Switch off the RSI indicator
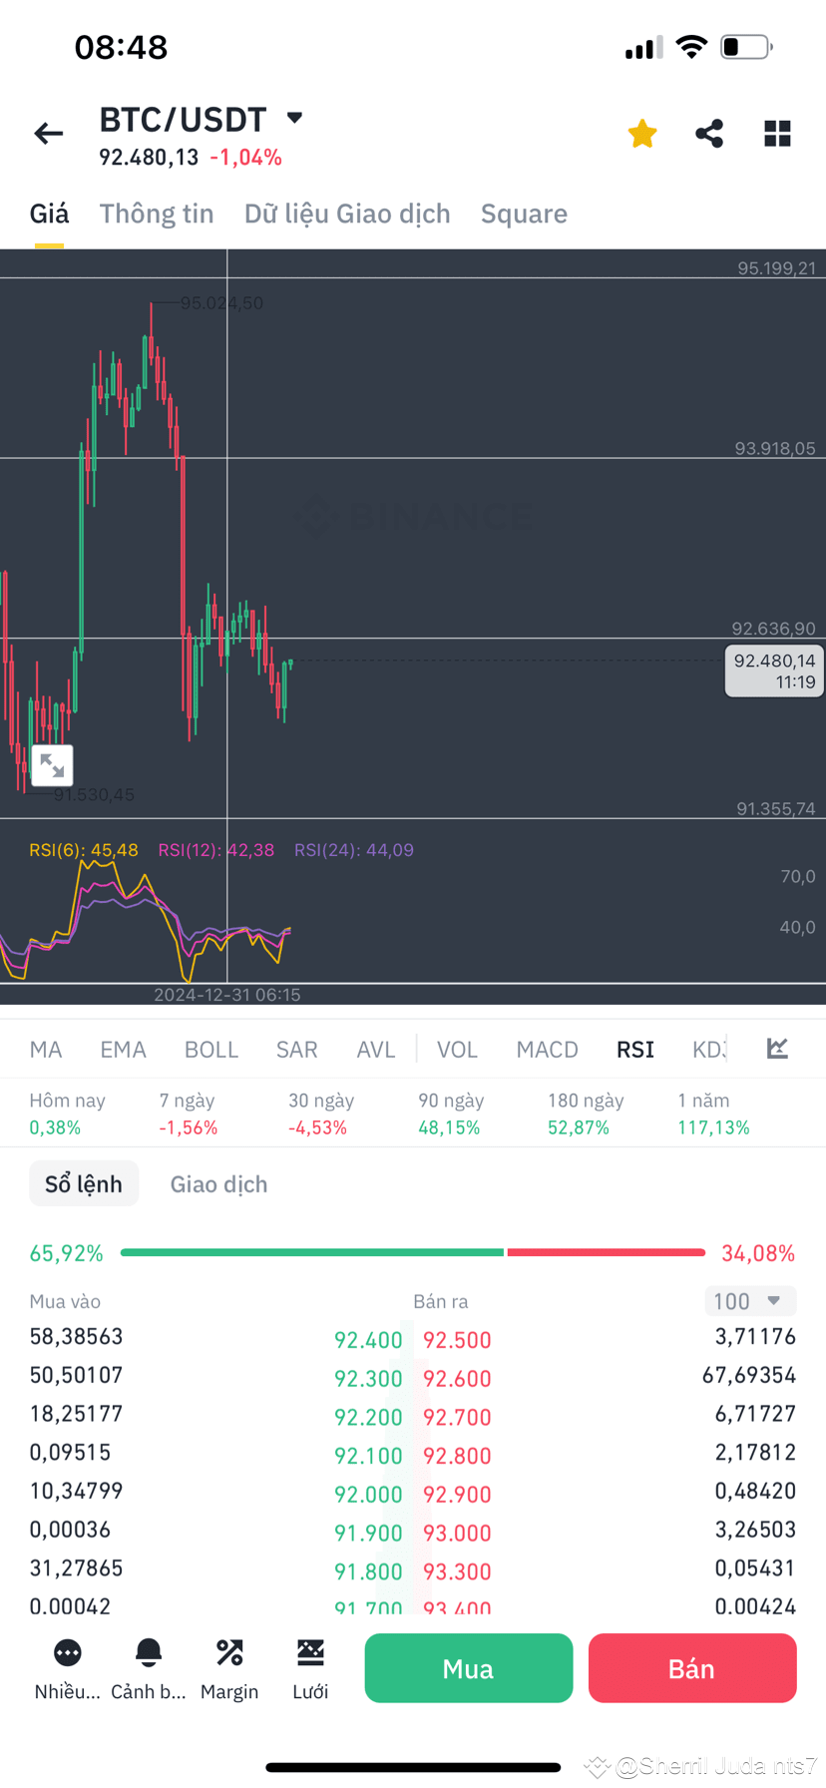826x1788 pixels. [634, 1049]
